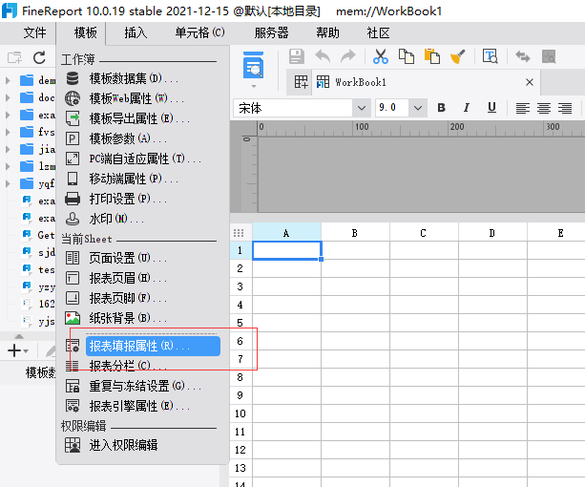Open dropdown arrow below preview icon

click(254, 86)
